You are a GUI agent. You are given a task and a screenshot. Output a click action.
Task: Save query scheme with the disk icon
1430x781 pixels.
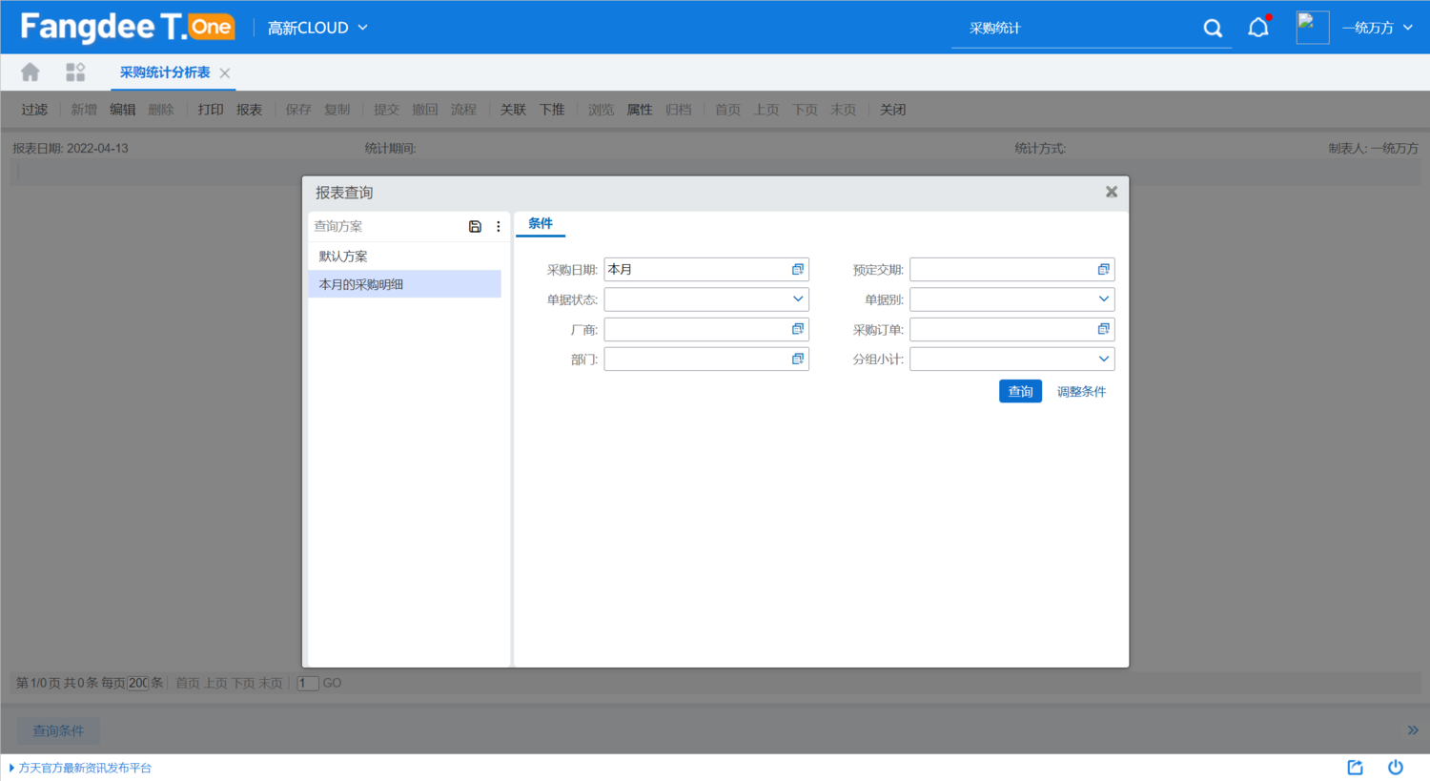coord(475,227)
